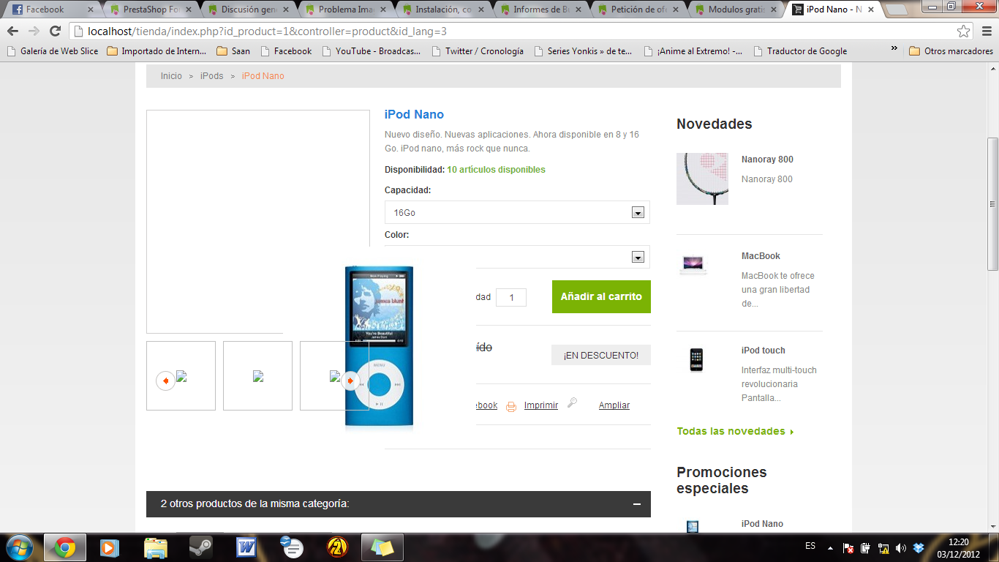Click the page vertical scrollbar thumb
Viewport: 999px width, 562px height.
point(992,203)
